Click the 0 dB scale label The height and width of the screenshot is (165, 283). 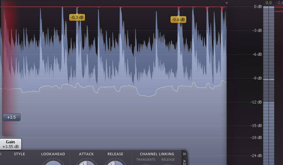(258, 7)
